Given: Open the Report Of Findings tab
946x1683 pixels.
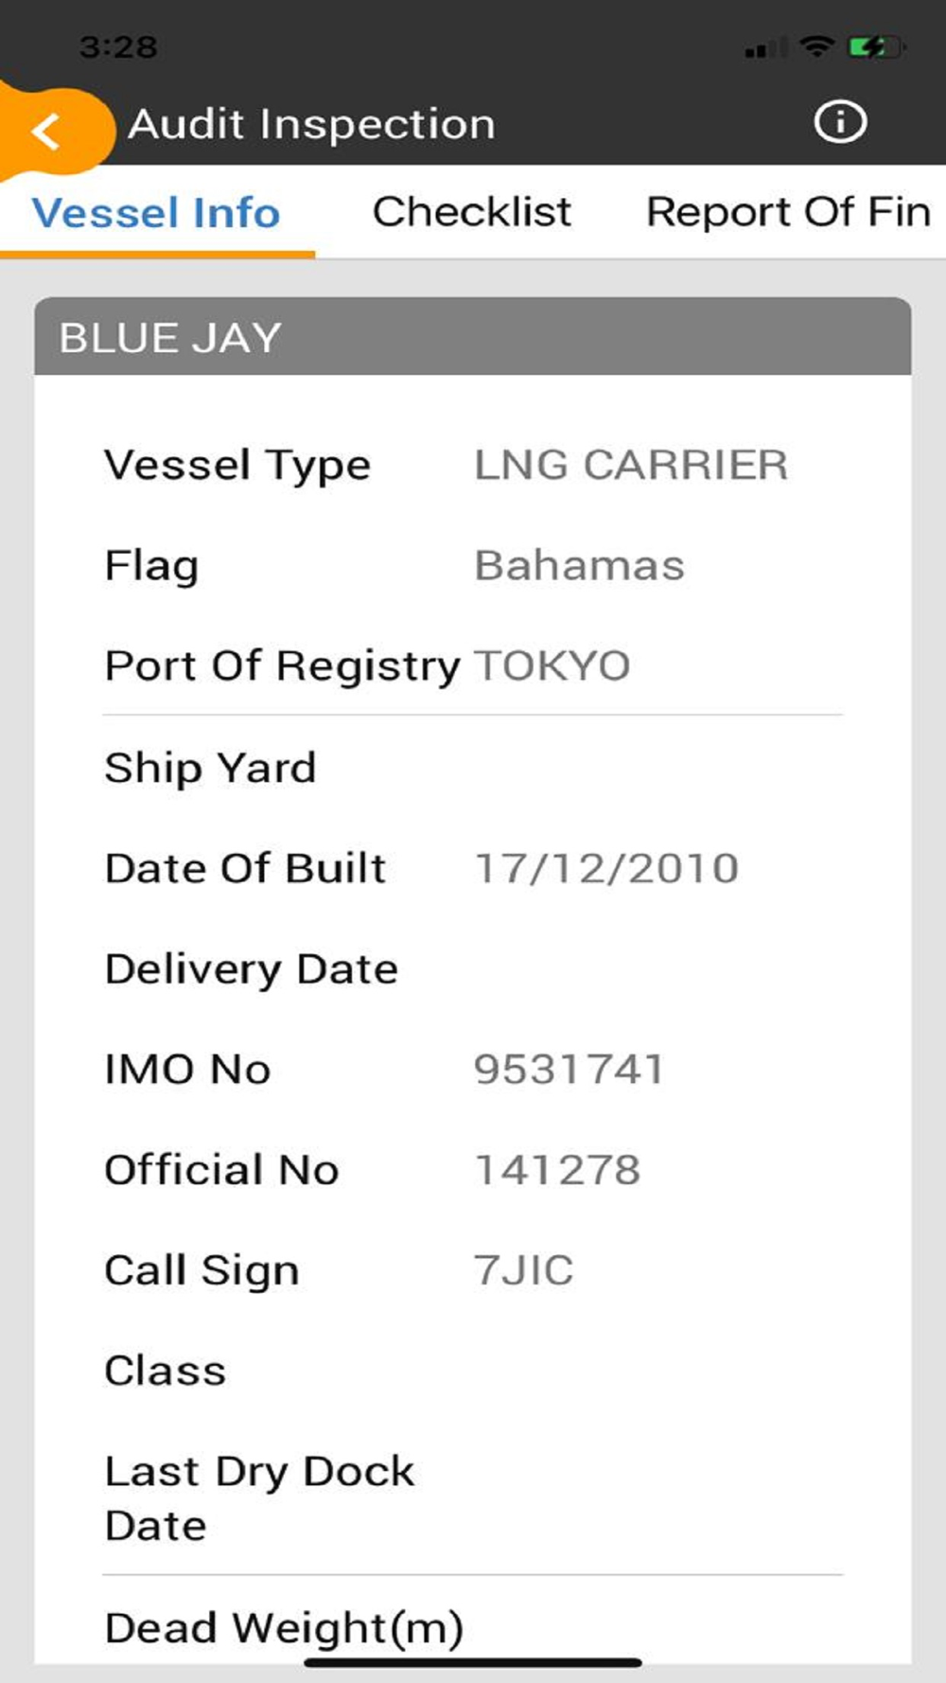Looking at the screenshot, I should tap(787, 212).
